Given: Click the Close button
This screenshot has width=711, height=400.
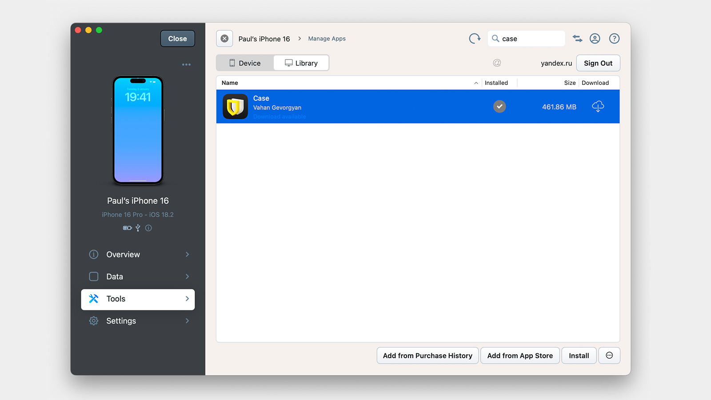Looking at the screenshot, I should click(x=178, y=39).
